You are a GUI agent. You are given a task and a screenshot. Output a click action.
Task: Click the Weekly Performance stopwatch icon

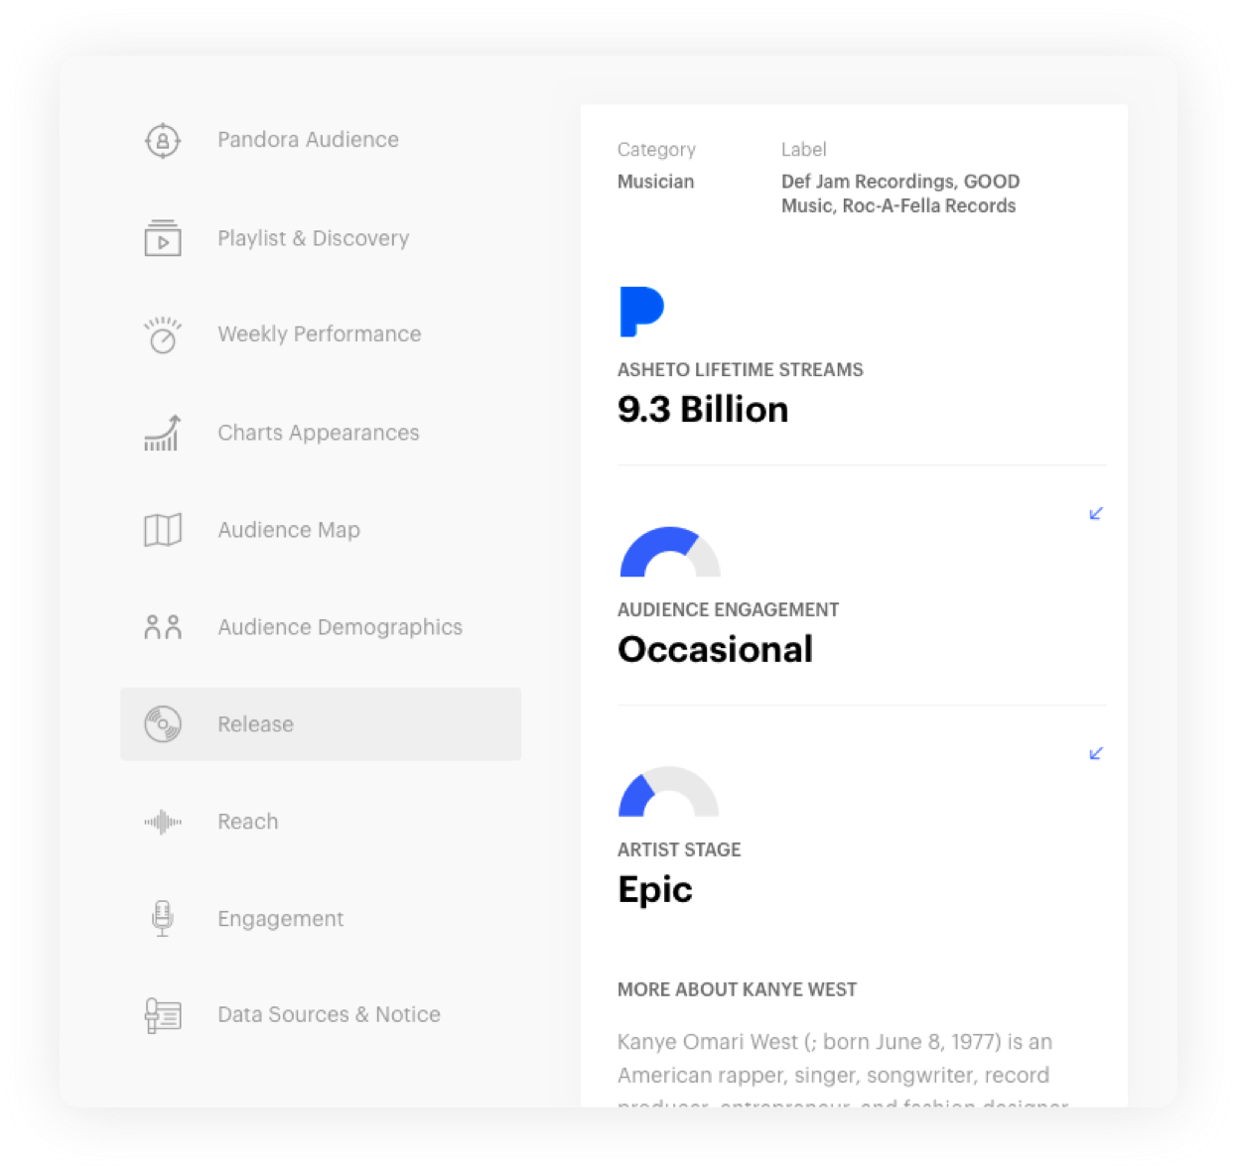tap(163, 334)
